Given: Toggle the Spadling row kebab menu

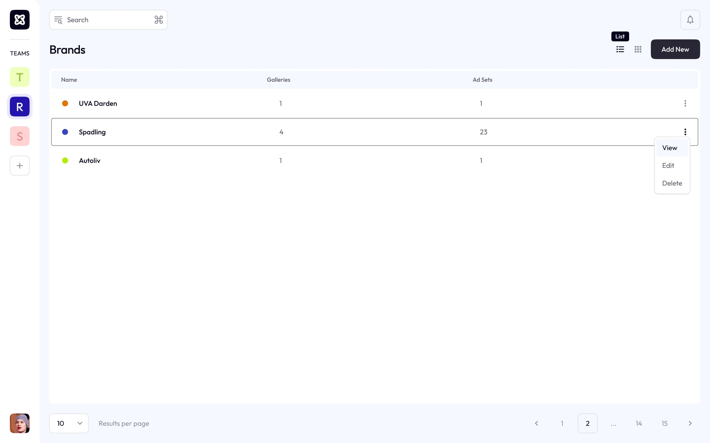Looking at the screenshot, I should click(685, 132).
